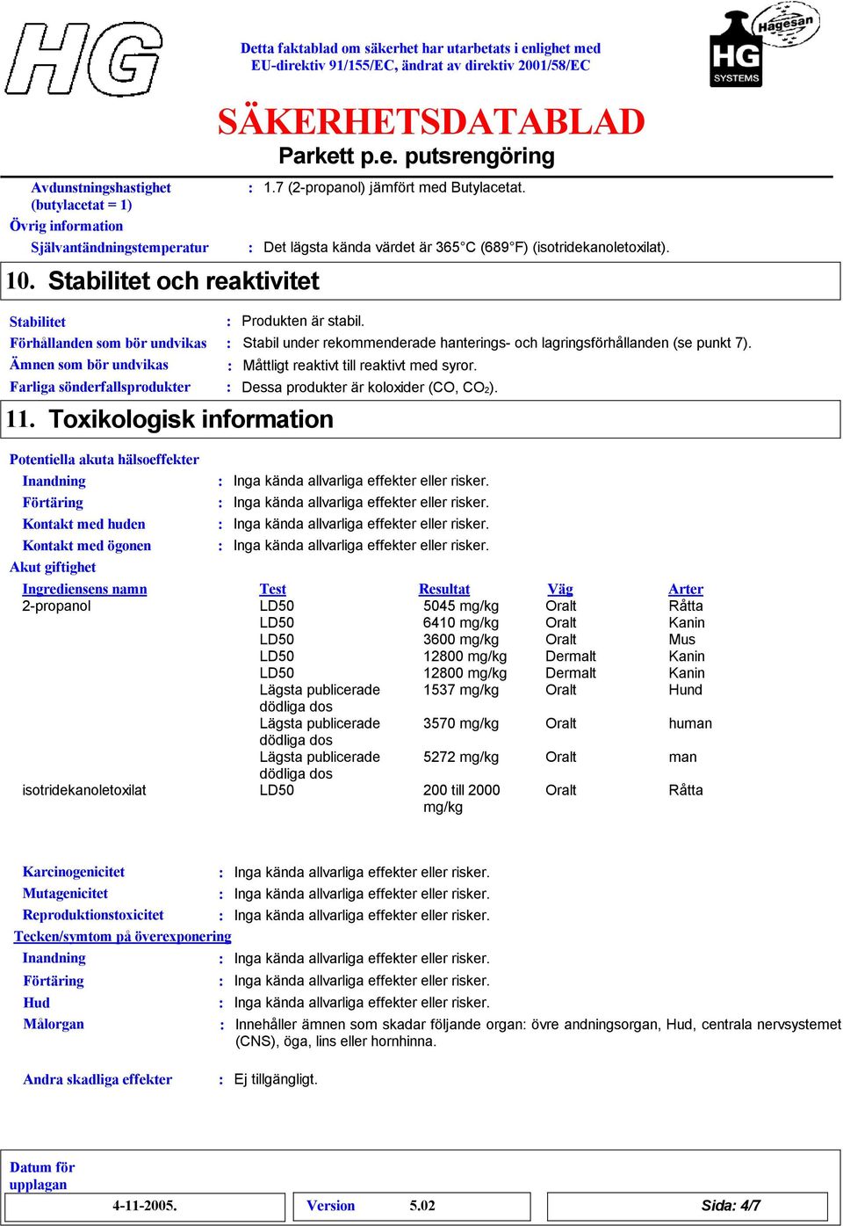Select the 365°C (689°F) autoignition text
This screenshot has width=843, height=1226.
(466, 247)
